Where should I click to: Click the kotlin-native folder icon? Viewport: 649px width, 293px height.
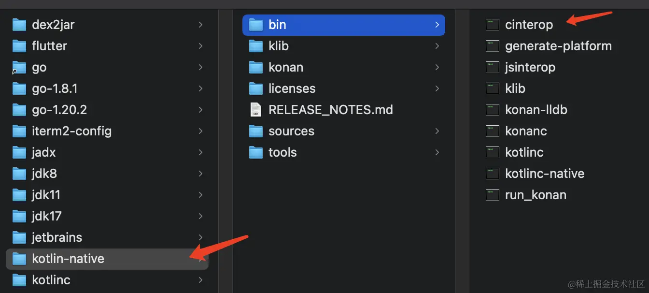point(19,259)
